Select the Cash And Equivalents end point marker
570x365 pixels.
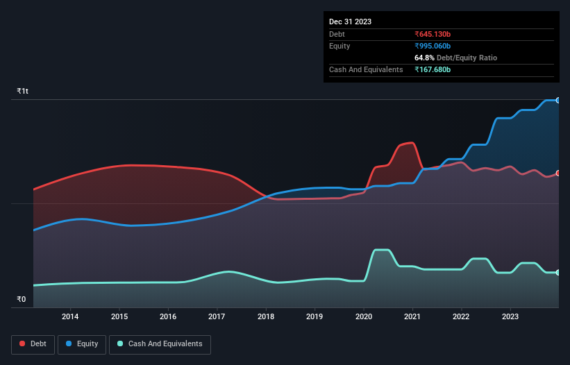(558, 273)
